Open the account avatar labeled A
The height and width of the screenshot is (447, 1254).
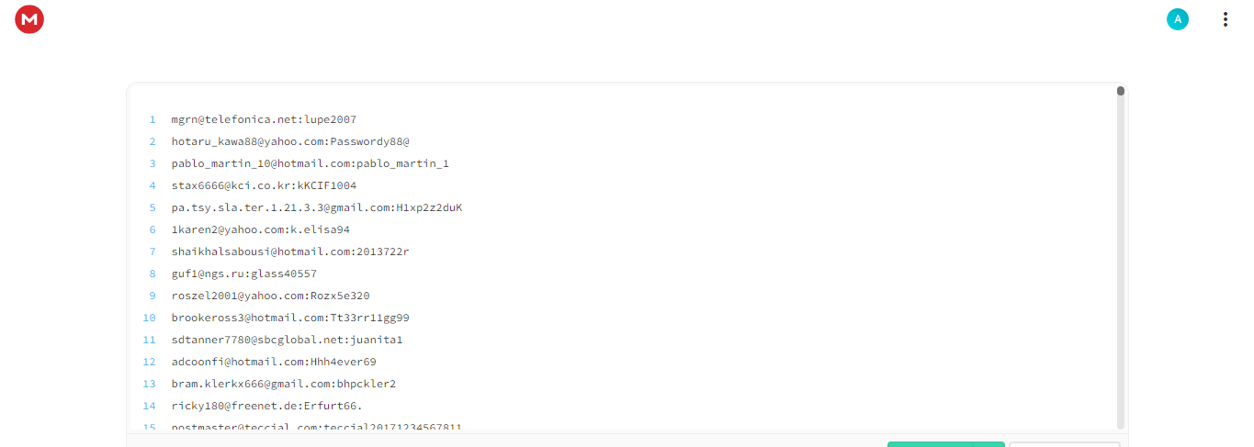coord(1178,19)
